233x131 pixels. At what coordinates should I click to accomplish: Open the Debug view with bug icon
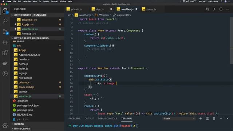pyautogui.click(x=5, y=42)
